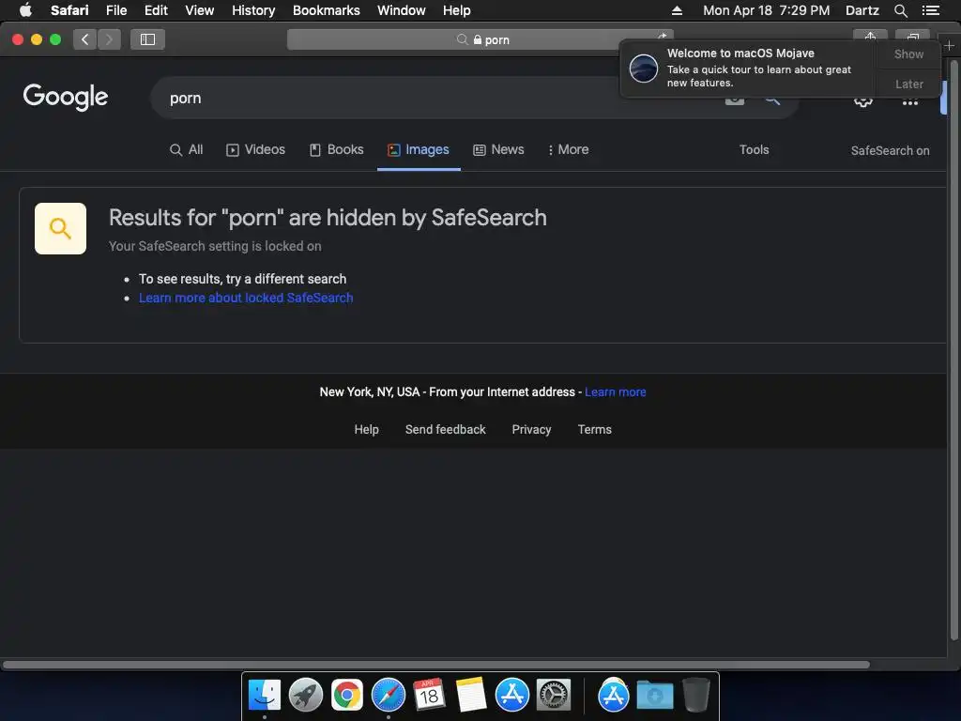Click Show on Mojave notification

coord(908,54)
